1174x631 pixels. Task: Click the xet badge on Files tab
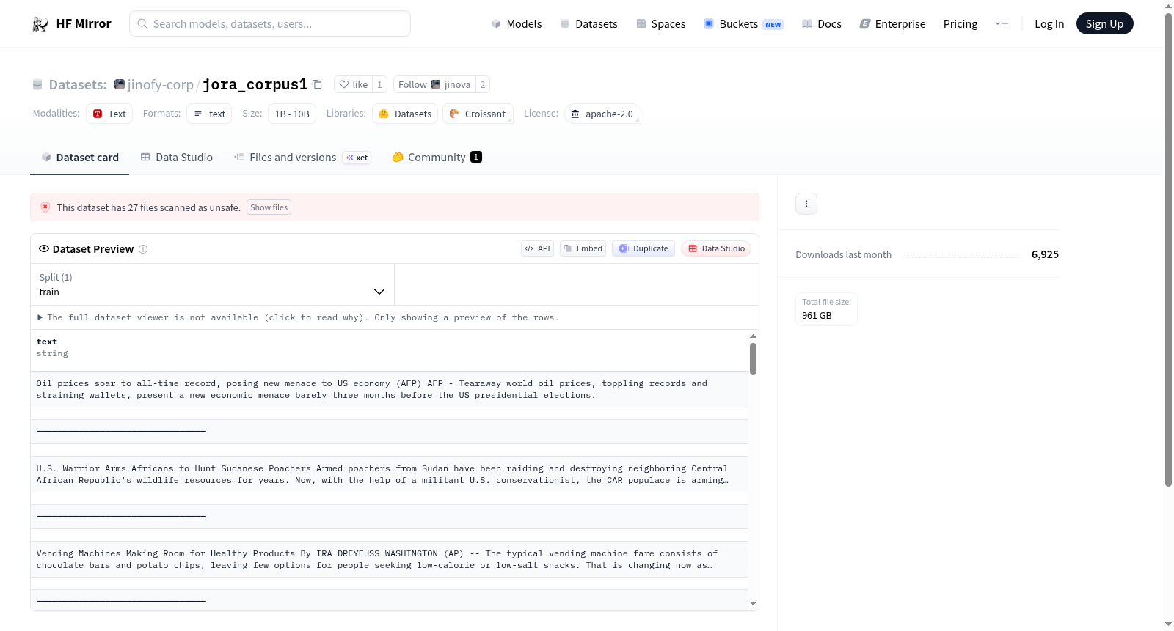point(357,158)
